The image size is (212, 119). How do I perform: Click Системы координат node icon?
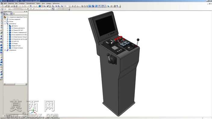pos(8,19)
